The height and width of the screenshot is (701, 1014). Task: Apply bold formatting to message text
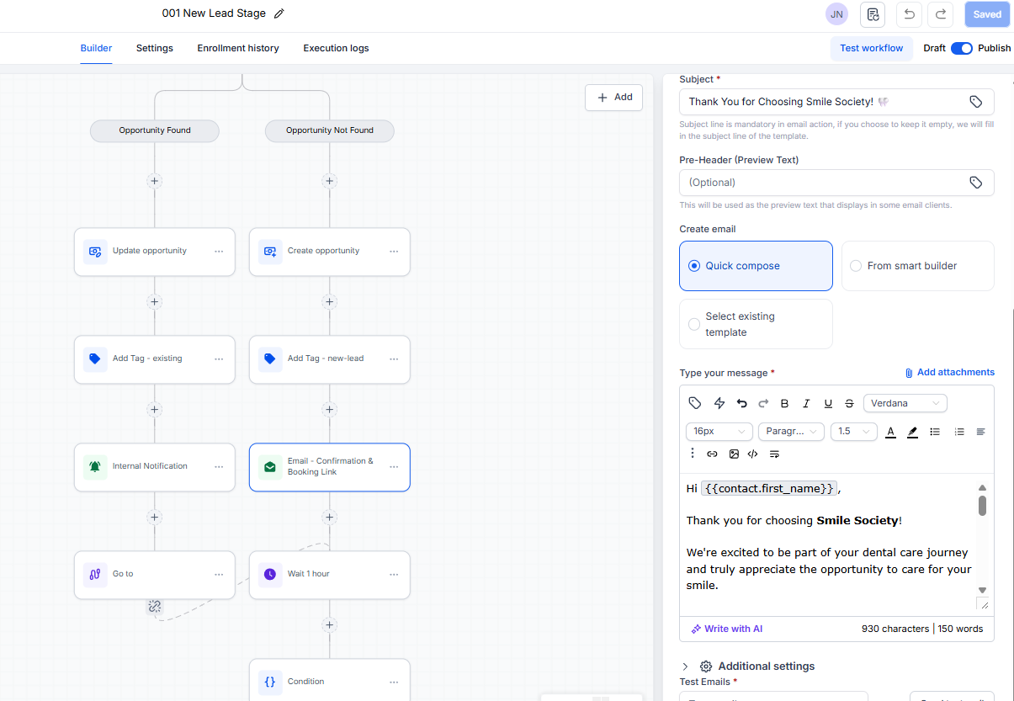coord(785,403)
